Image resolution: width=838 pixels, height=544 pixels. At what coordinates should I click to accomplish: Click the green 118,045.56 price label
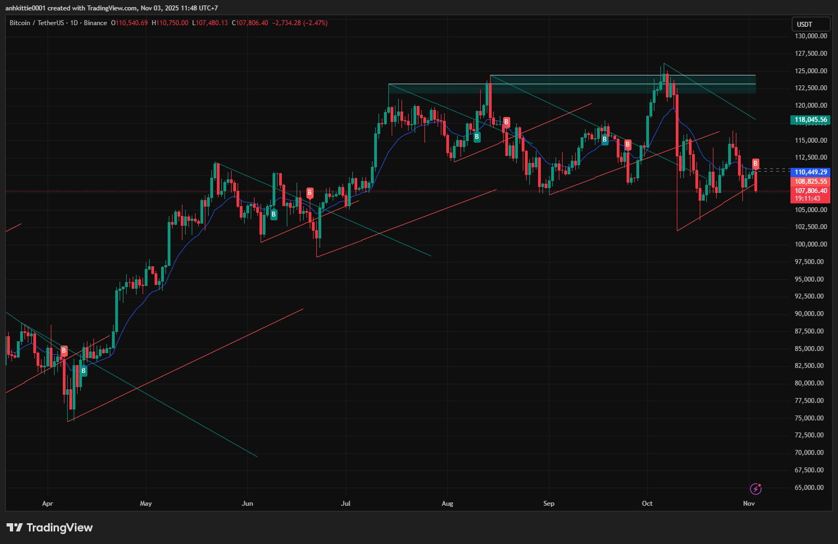pos(810,120)
